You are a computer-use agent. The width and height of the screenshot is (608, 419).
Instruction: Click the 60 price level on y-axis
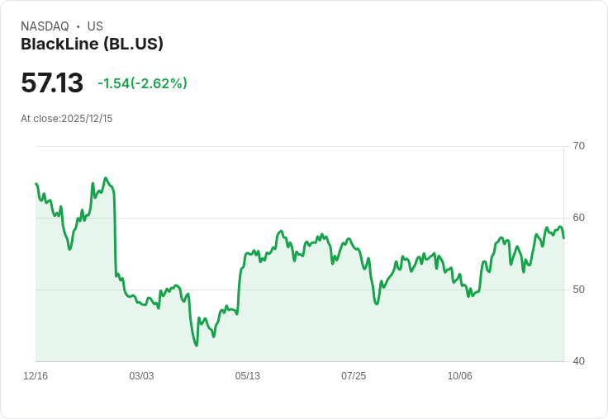click(x=578, y=218)
